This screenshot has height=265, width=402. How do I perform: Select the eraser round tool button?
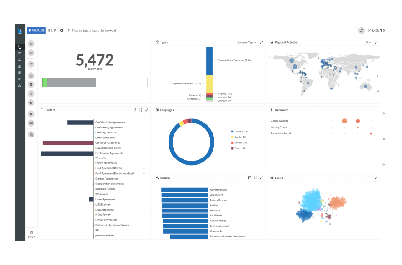pos(31,64)
